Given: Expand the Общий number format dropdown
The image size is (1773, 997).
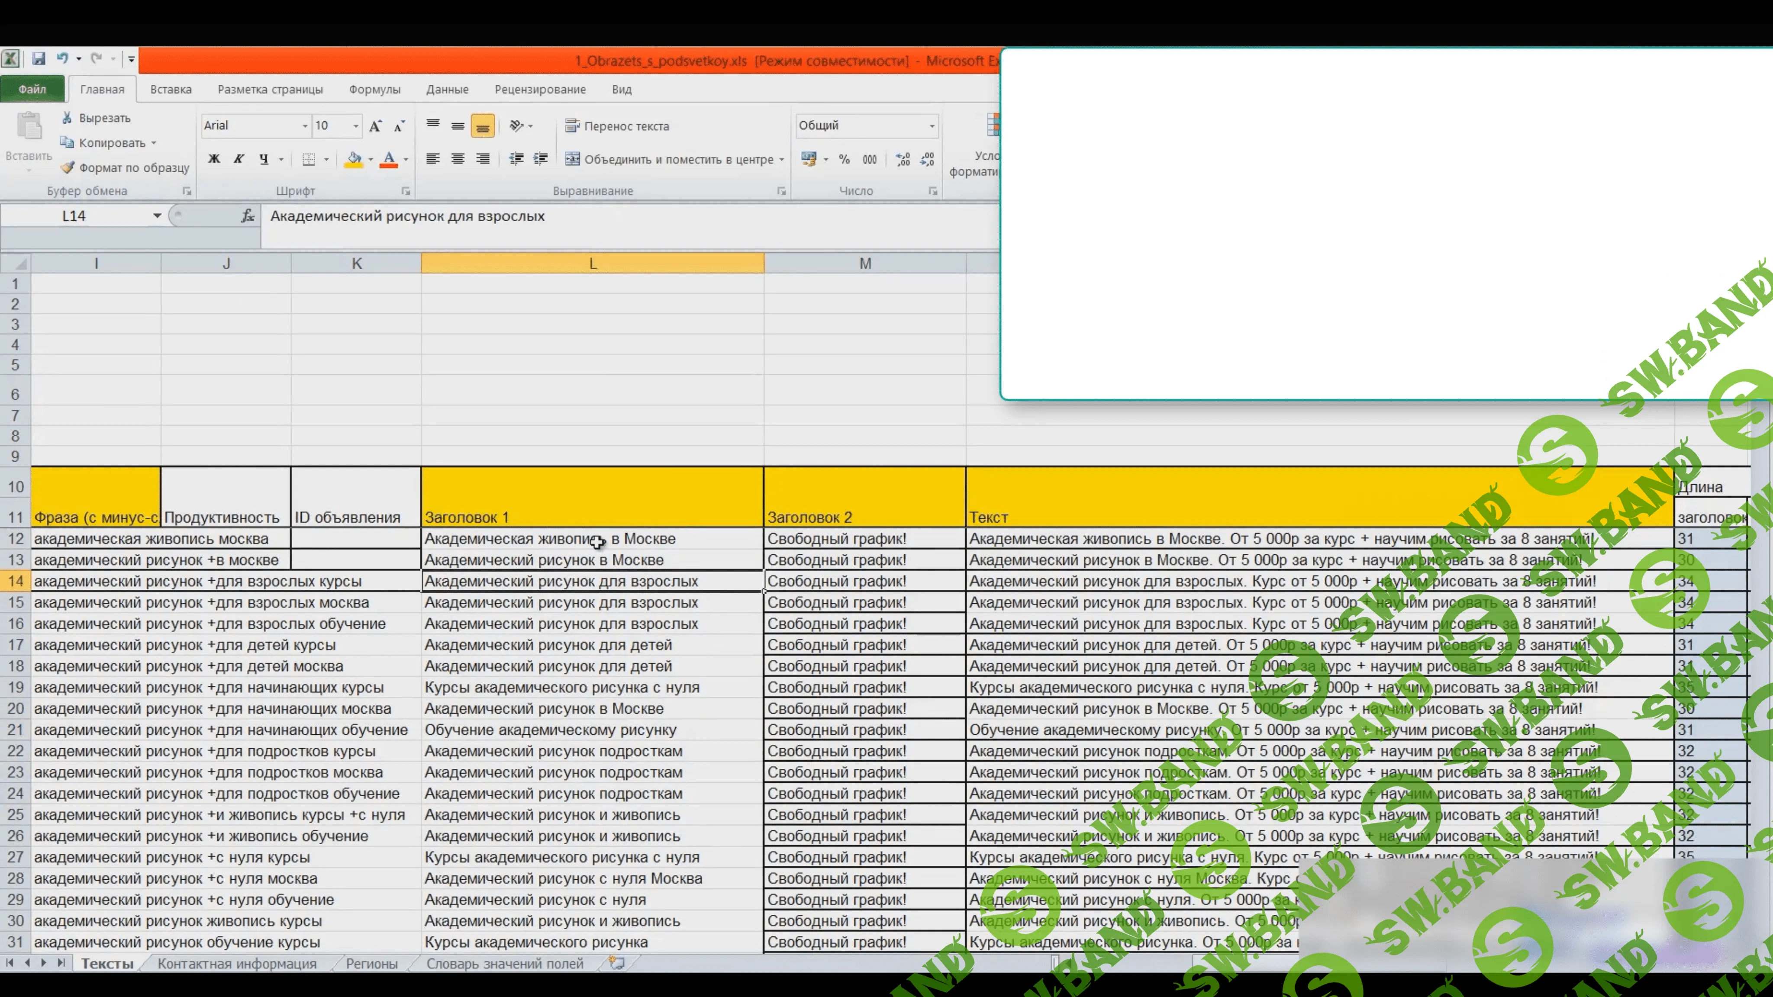Looking at the screenshot, I should tap(932, 126).
